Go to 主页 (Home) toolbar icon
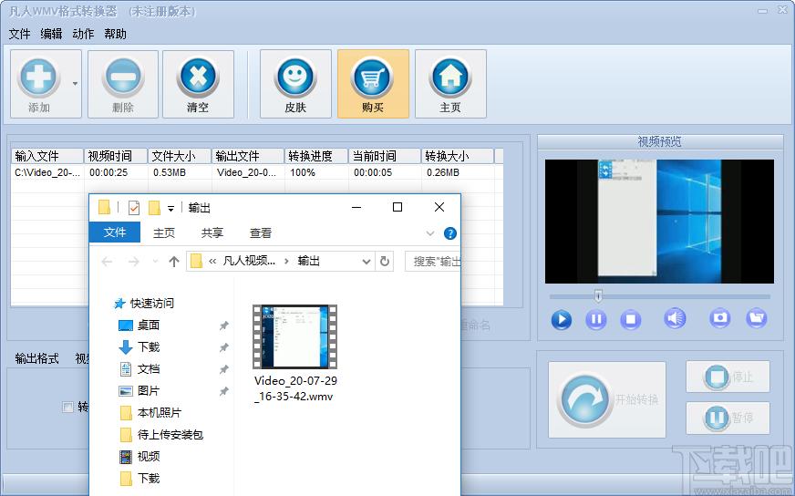The width and height of the screenshot is (795, 496). coord(450,84)
